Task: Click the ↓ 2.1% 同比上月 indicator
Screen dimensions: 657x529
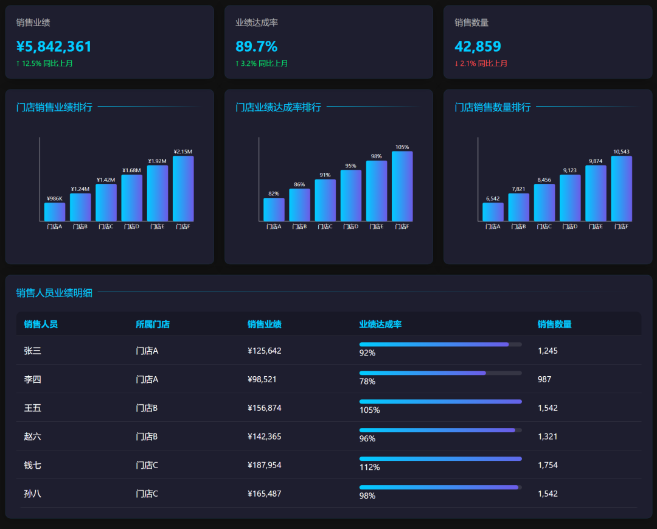Action: coord(481,63)
